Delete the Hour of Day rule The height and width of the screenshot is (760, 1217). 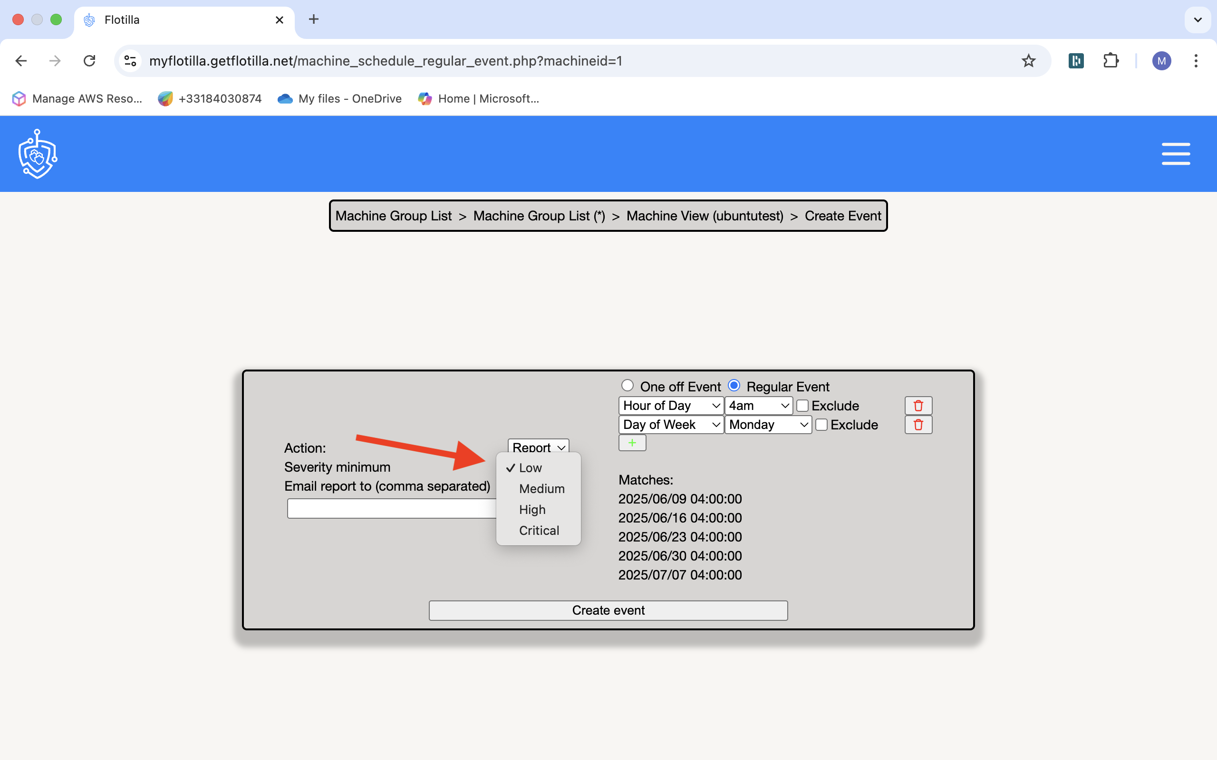click(918, 406)
